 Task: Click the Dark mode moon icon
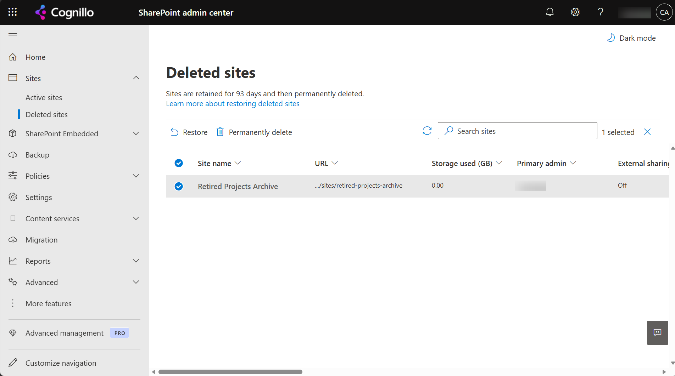[611, 38]
